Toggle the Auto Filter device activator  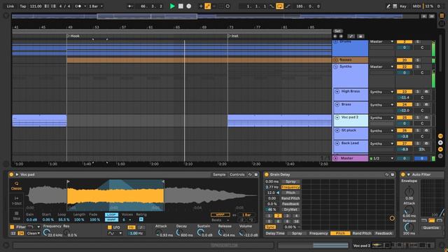pyautogui.click(x=403, y=174)
